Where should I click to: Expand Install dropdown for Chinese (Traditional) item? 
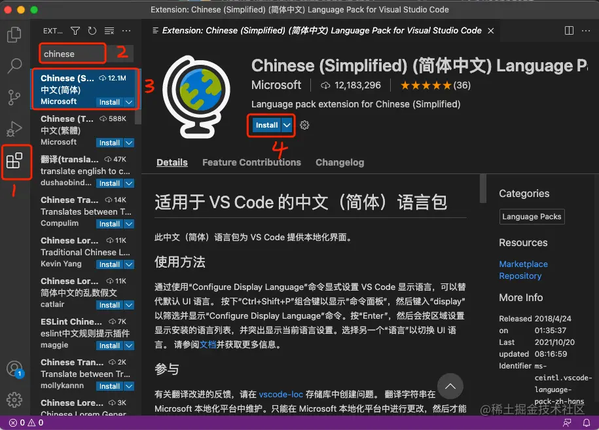(129, 143)
